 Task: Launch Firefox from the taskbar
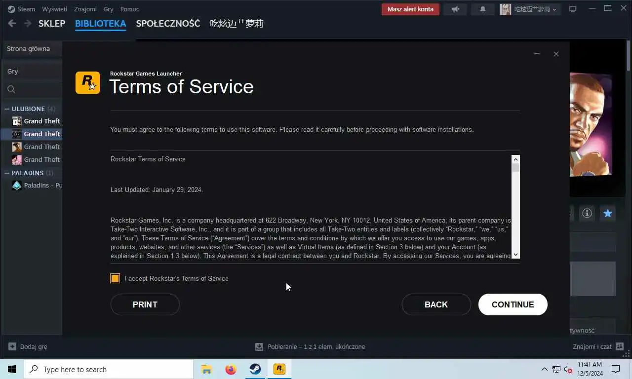pos(231,369)
